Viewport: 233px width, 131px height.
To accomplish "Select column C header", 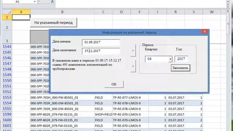I will (x=103, y=12).
